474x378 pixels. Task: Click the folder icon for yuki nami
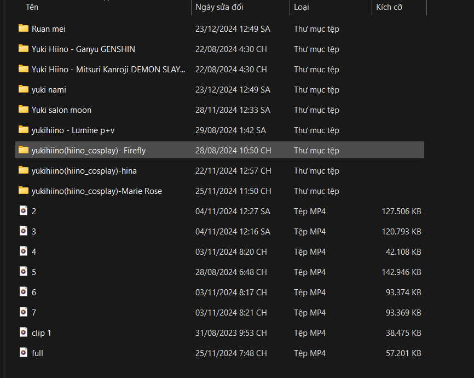point(23,89)
